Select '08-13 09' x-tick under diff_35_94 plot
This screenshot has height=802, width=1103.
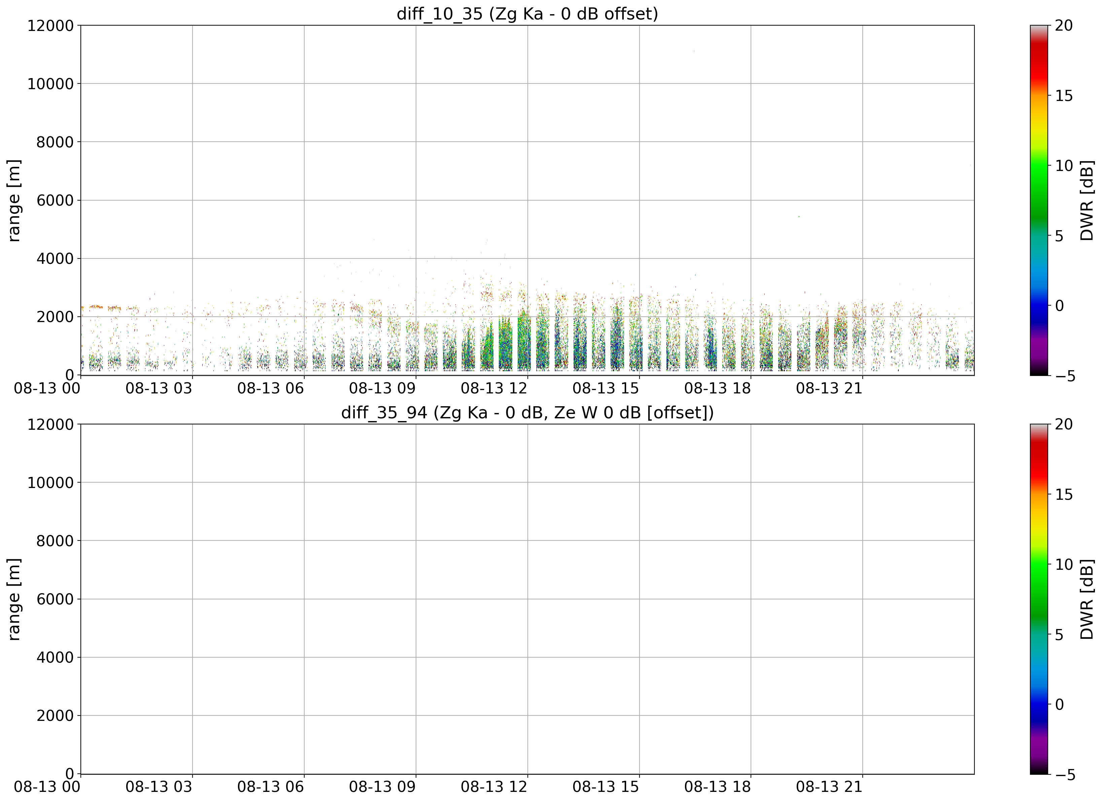tap(382, 787)
